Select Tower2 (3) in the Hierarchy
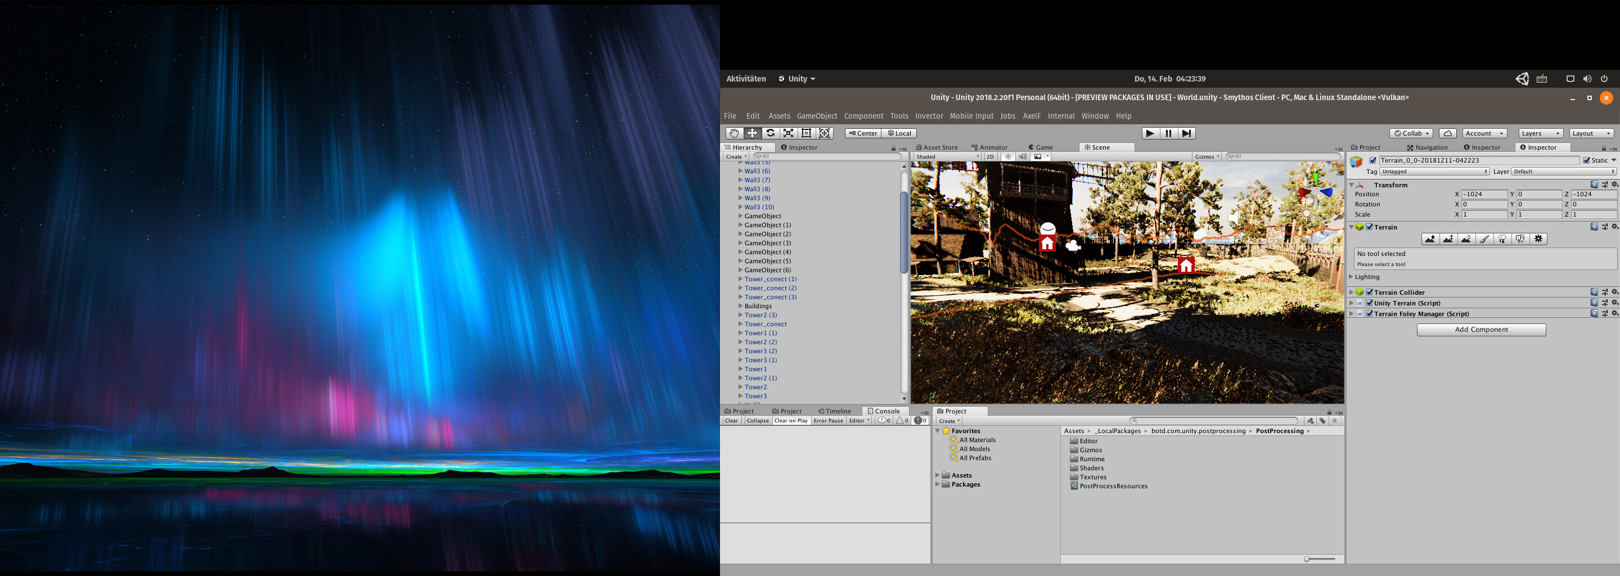 tap(760, 314)
